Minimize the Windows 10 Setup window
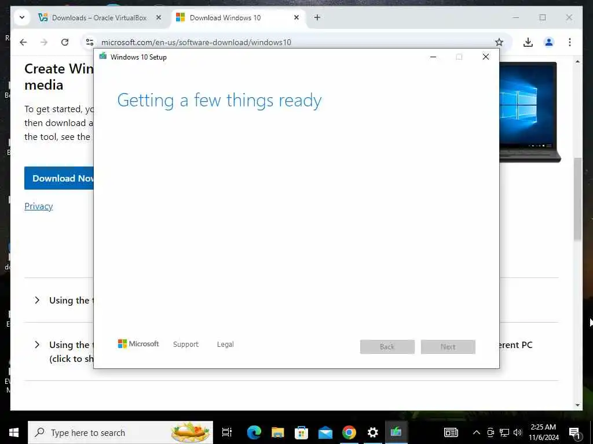593x444 pixels. click(433, 57)
